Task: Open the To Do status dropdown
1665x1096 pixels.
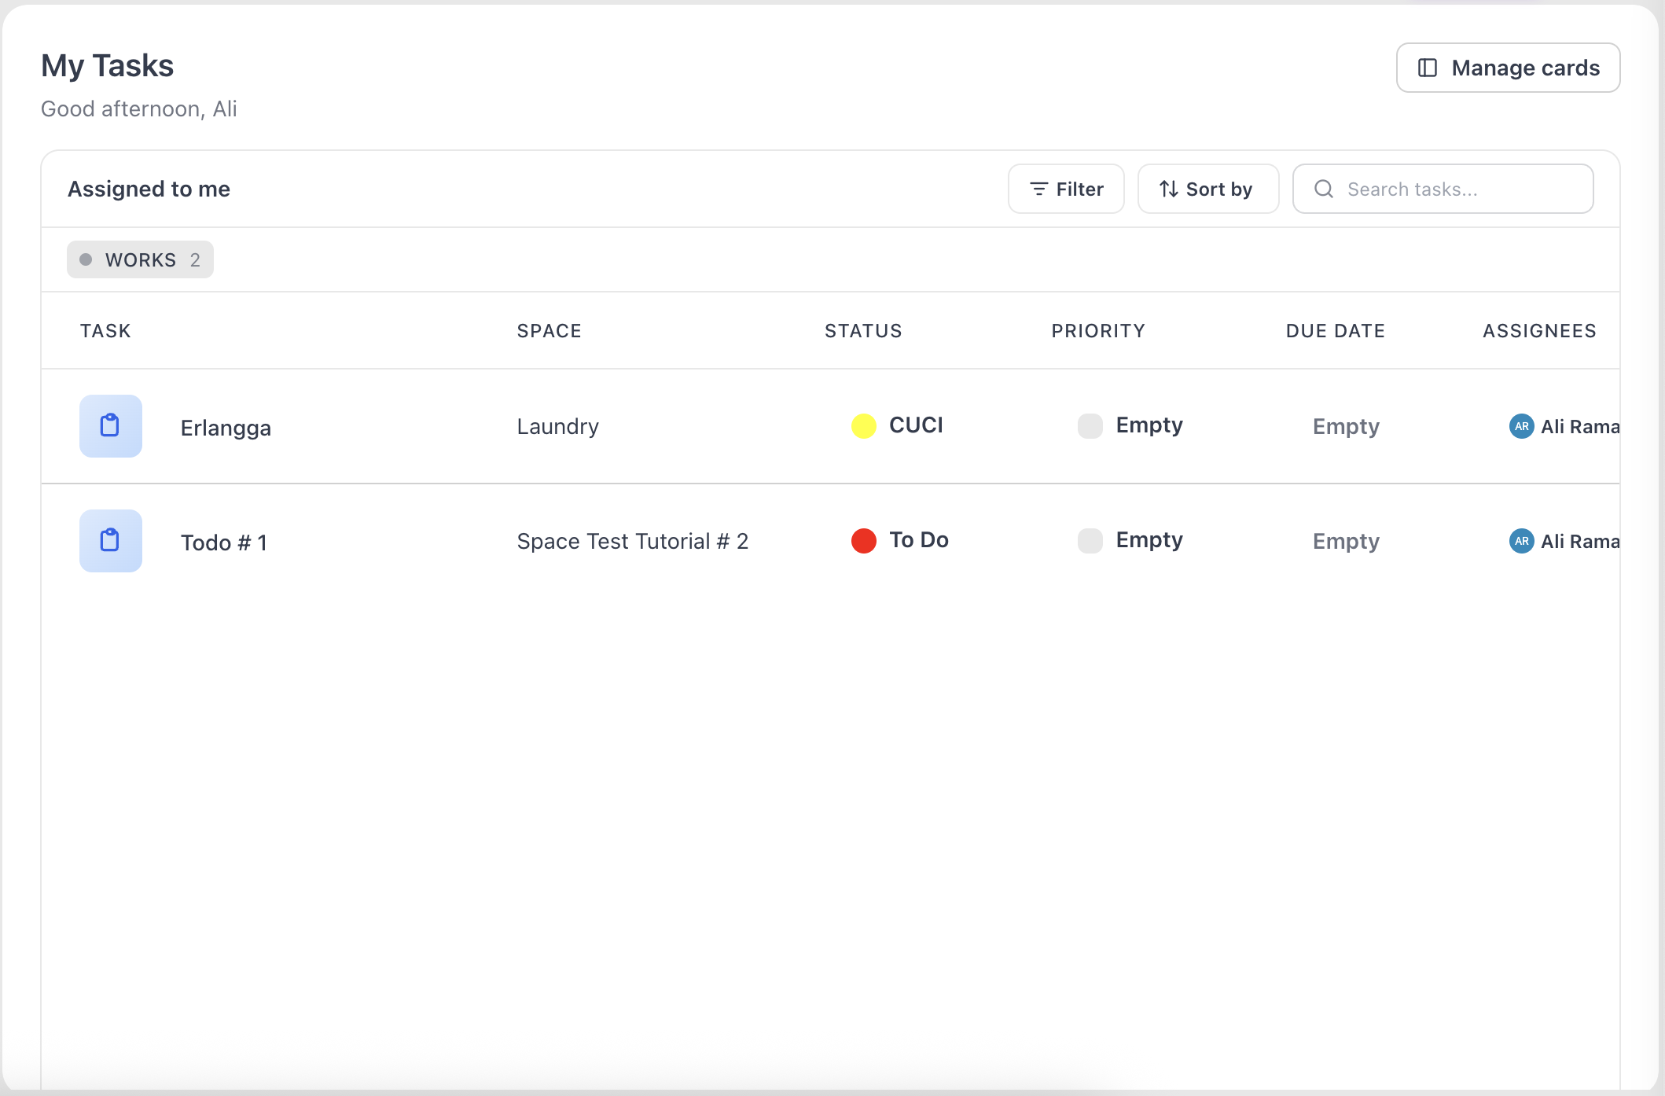Action: click(x=900, y=540)
